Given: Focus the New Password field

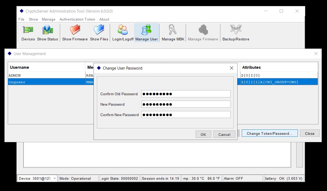Looking at the screenshot, I should coord(186,104).
